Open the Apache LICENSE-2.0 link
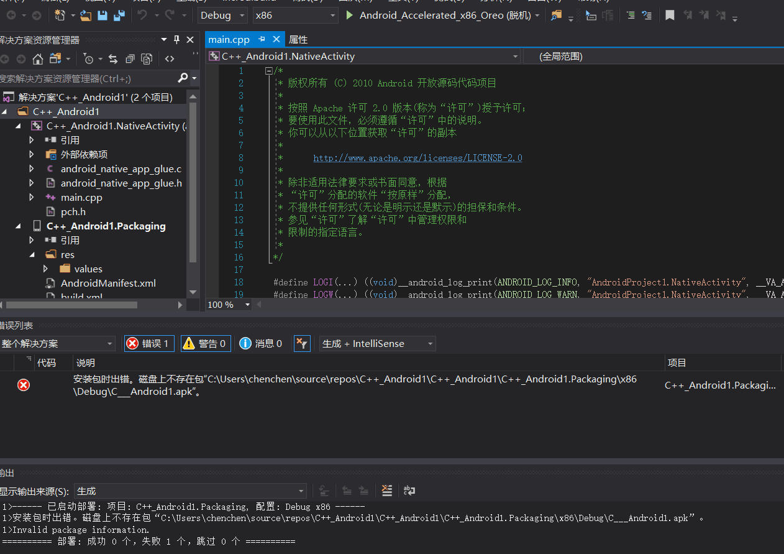This screenshot has width=784, height=554. pyautogui.click(x=417, y=158)
